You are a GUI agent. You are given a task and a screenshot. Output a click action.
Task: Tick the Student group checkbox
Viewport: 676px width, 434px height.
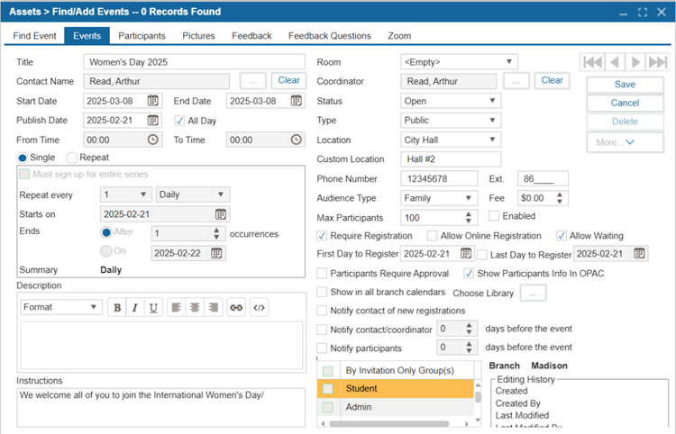click(x=328, y=389)
